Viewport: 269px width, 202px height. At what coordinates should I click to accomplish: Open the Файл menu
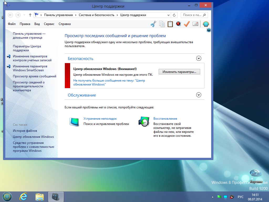[x=12, y=24]
